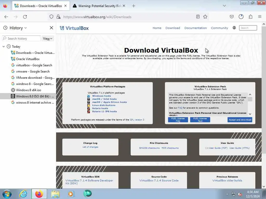Click the site user account icon

(x=234, y=28)
